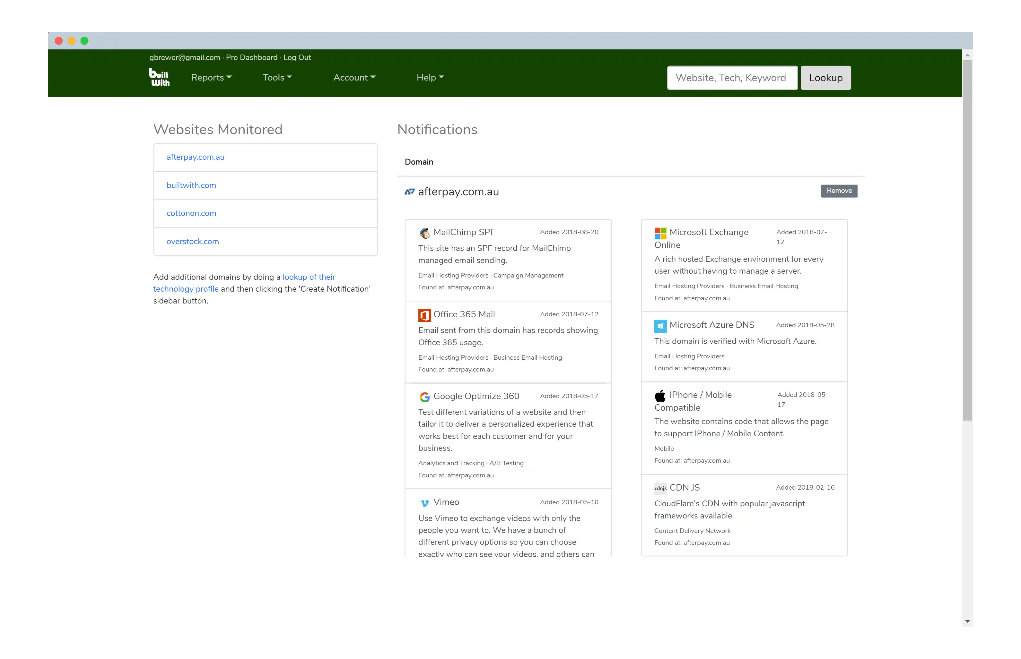Click the MailChimp SPF icon
This screenshot has height=659, width=1021.
click(x=424, y=233)
